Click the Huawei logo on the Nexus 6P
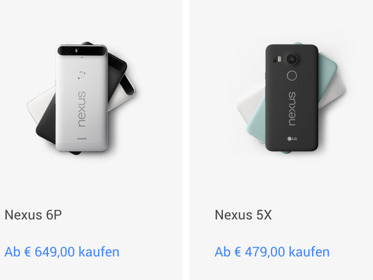 pos(82,139)
